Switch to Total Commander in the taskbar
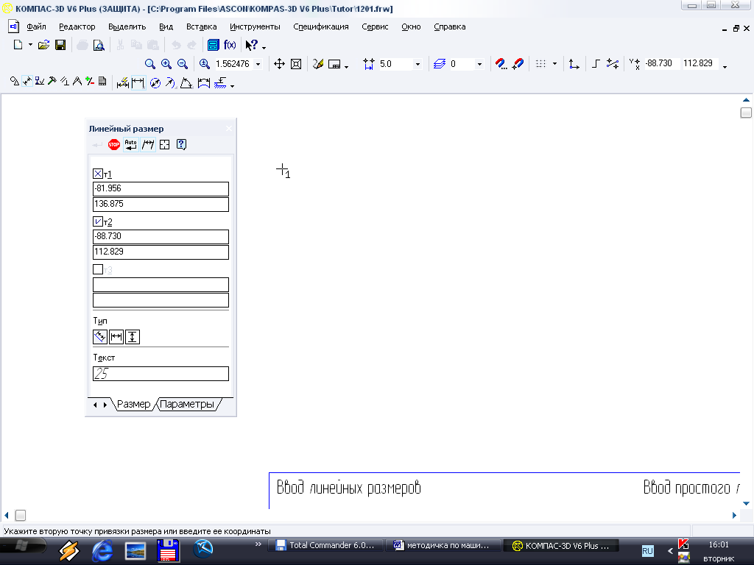The height and width of the screenshot is (565, 754). [325, 545]
